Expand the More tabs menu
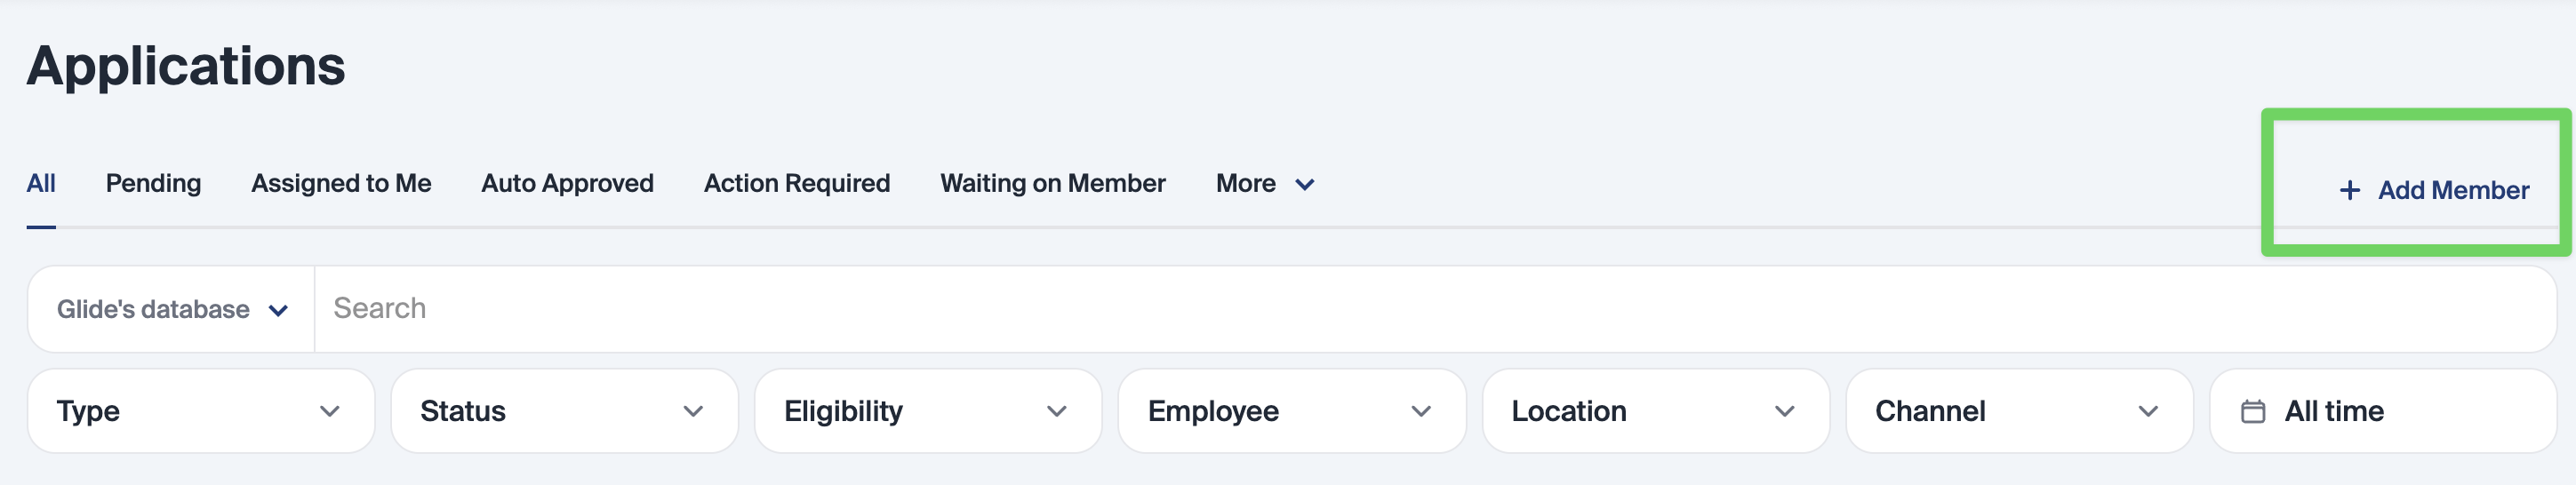This screenshot has width=2576, height=485. pos(1263,184)
